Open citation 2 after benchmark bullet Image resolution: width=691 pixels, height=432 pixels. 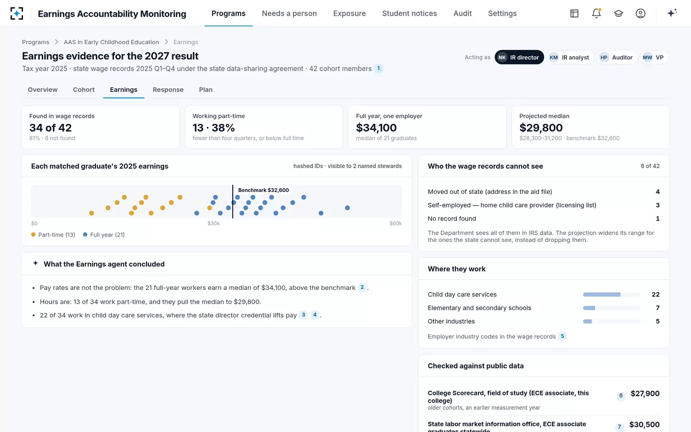[362, 288]
